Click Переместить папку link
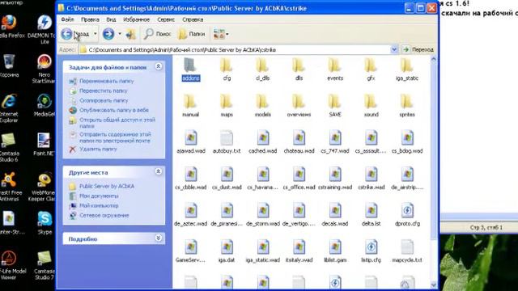The height and width of the screenshot is (291, 518). pos(104,91)
